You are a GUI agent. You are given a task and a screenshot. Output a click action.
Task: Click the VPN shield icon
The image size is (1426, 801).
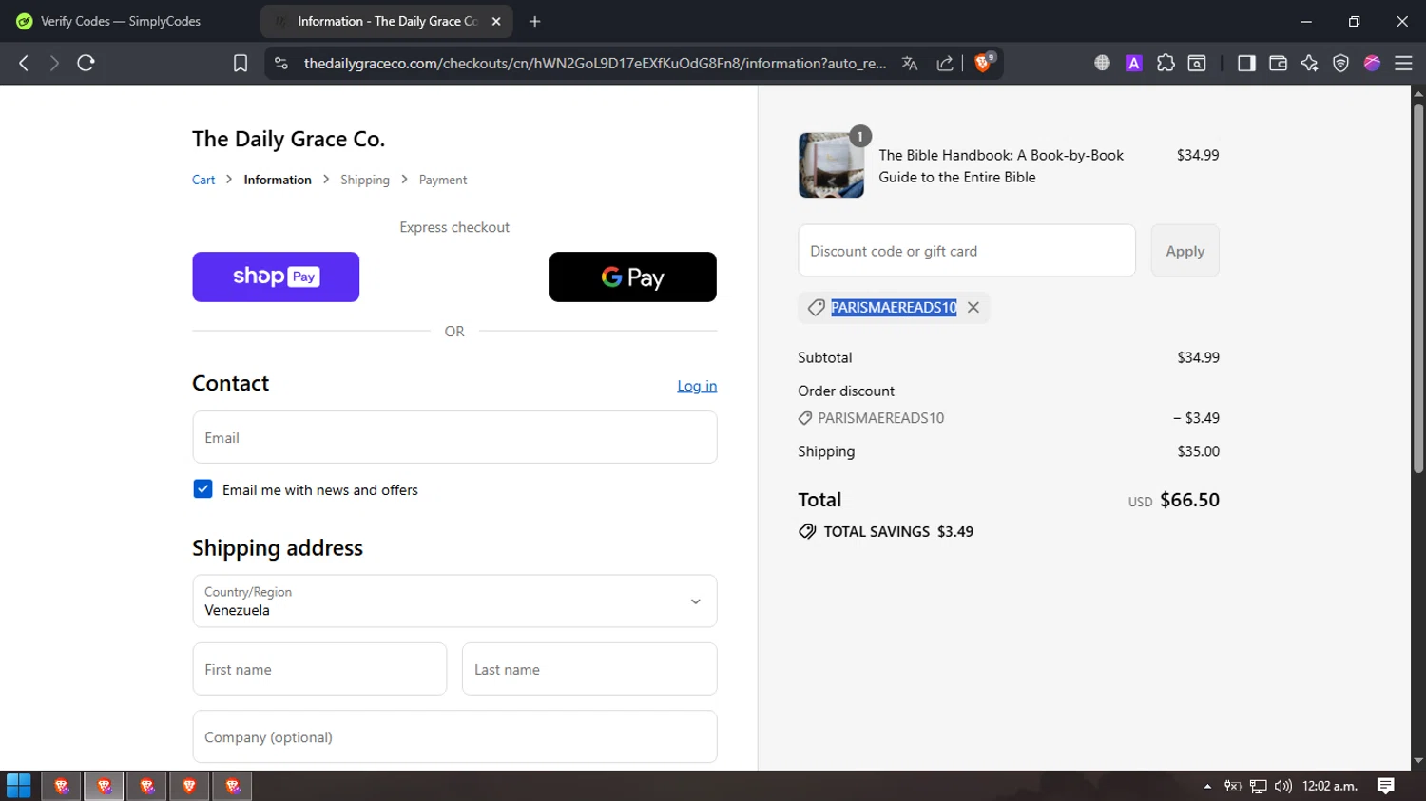[x=1340, y=63]
